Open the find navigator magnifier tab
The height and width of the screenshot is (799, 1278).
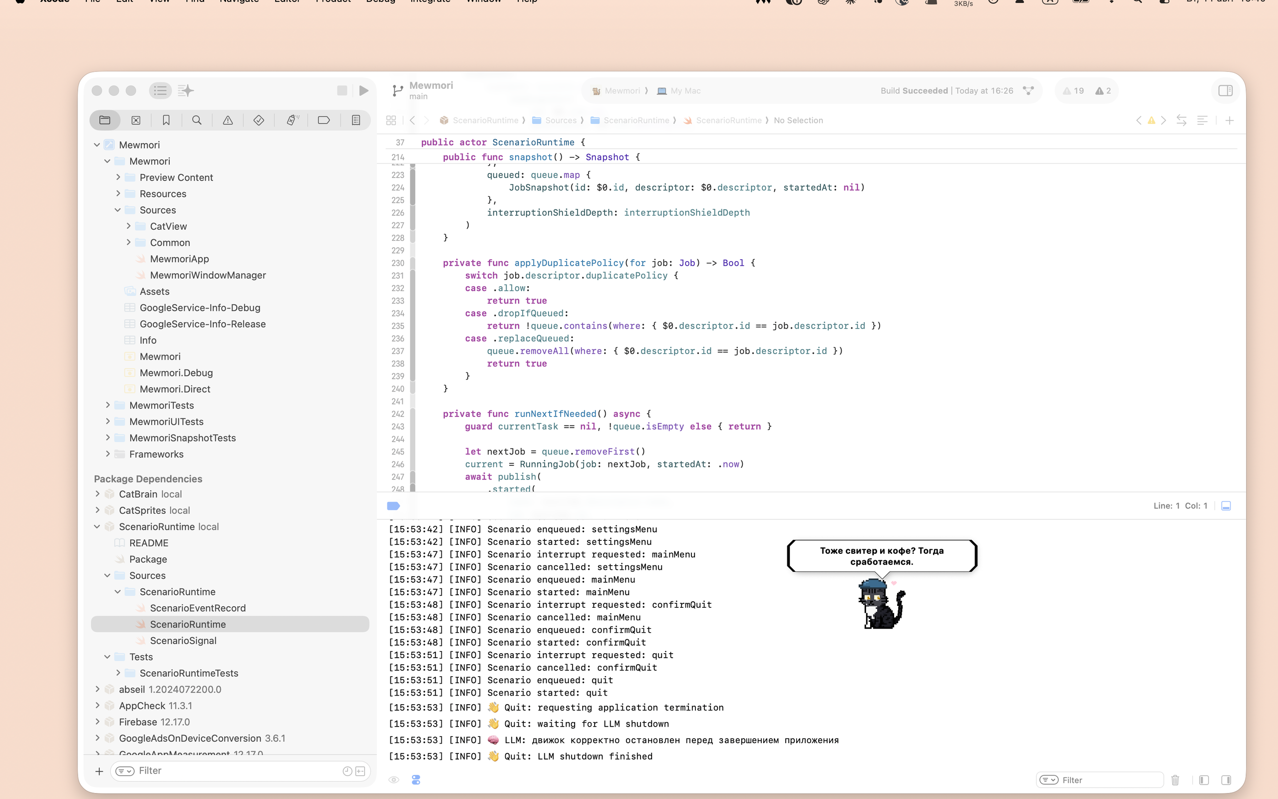pyautogui.click(x=197, y=120)
